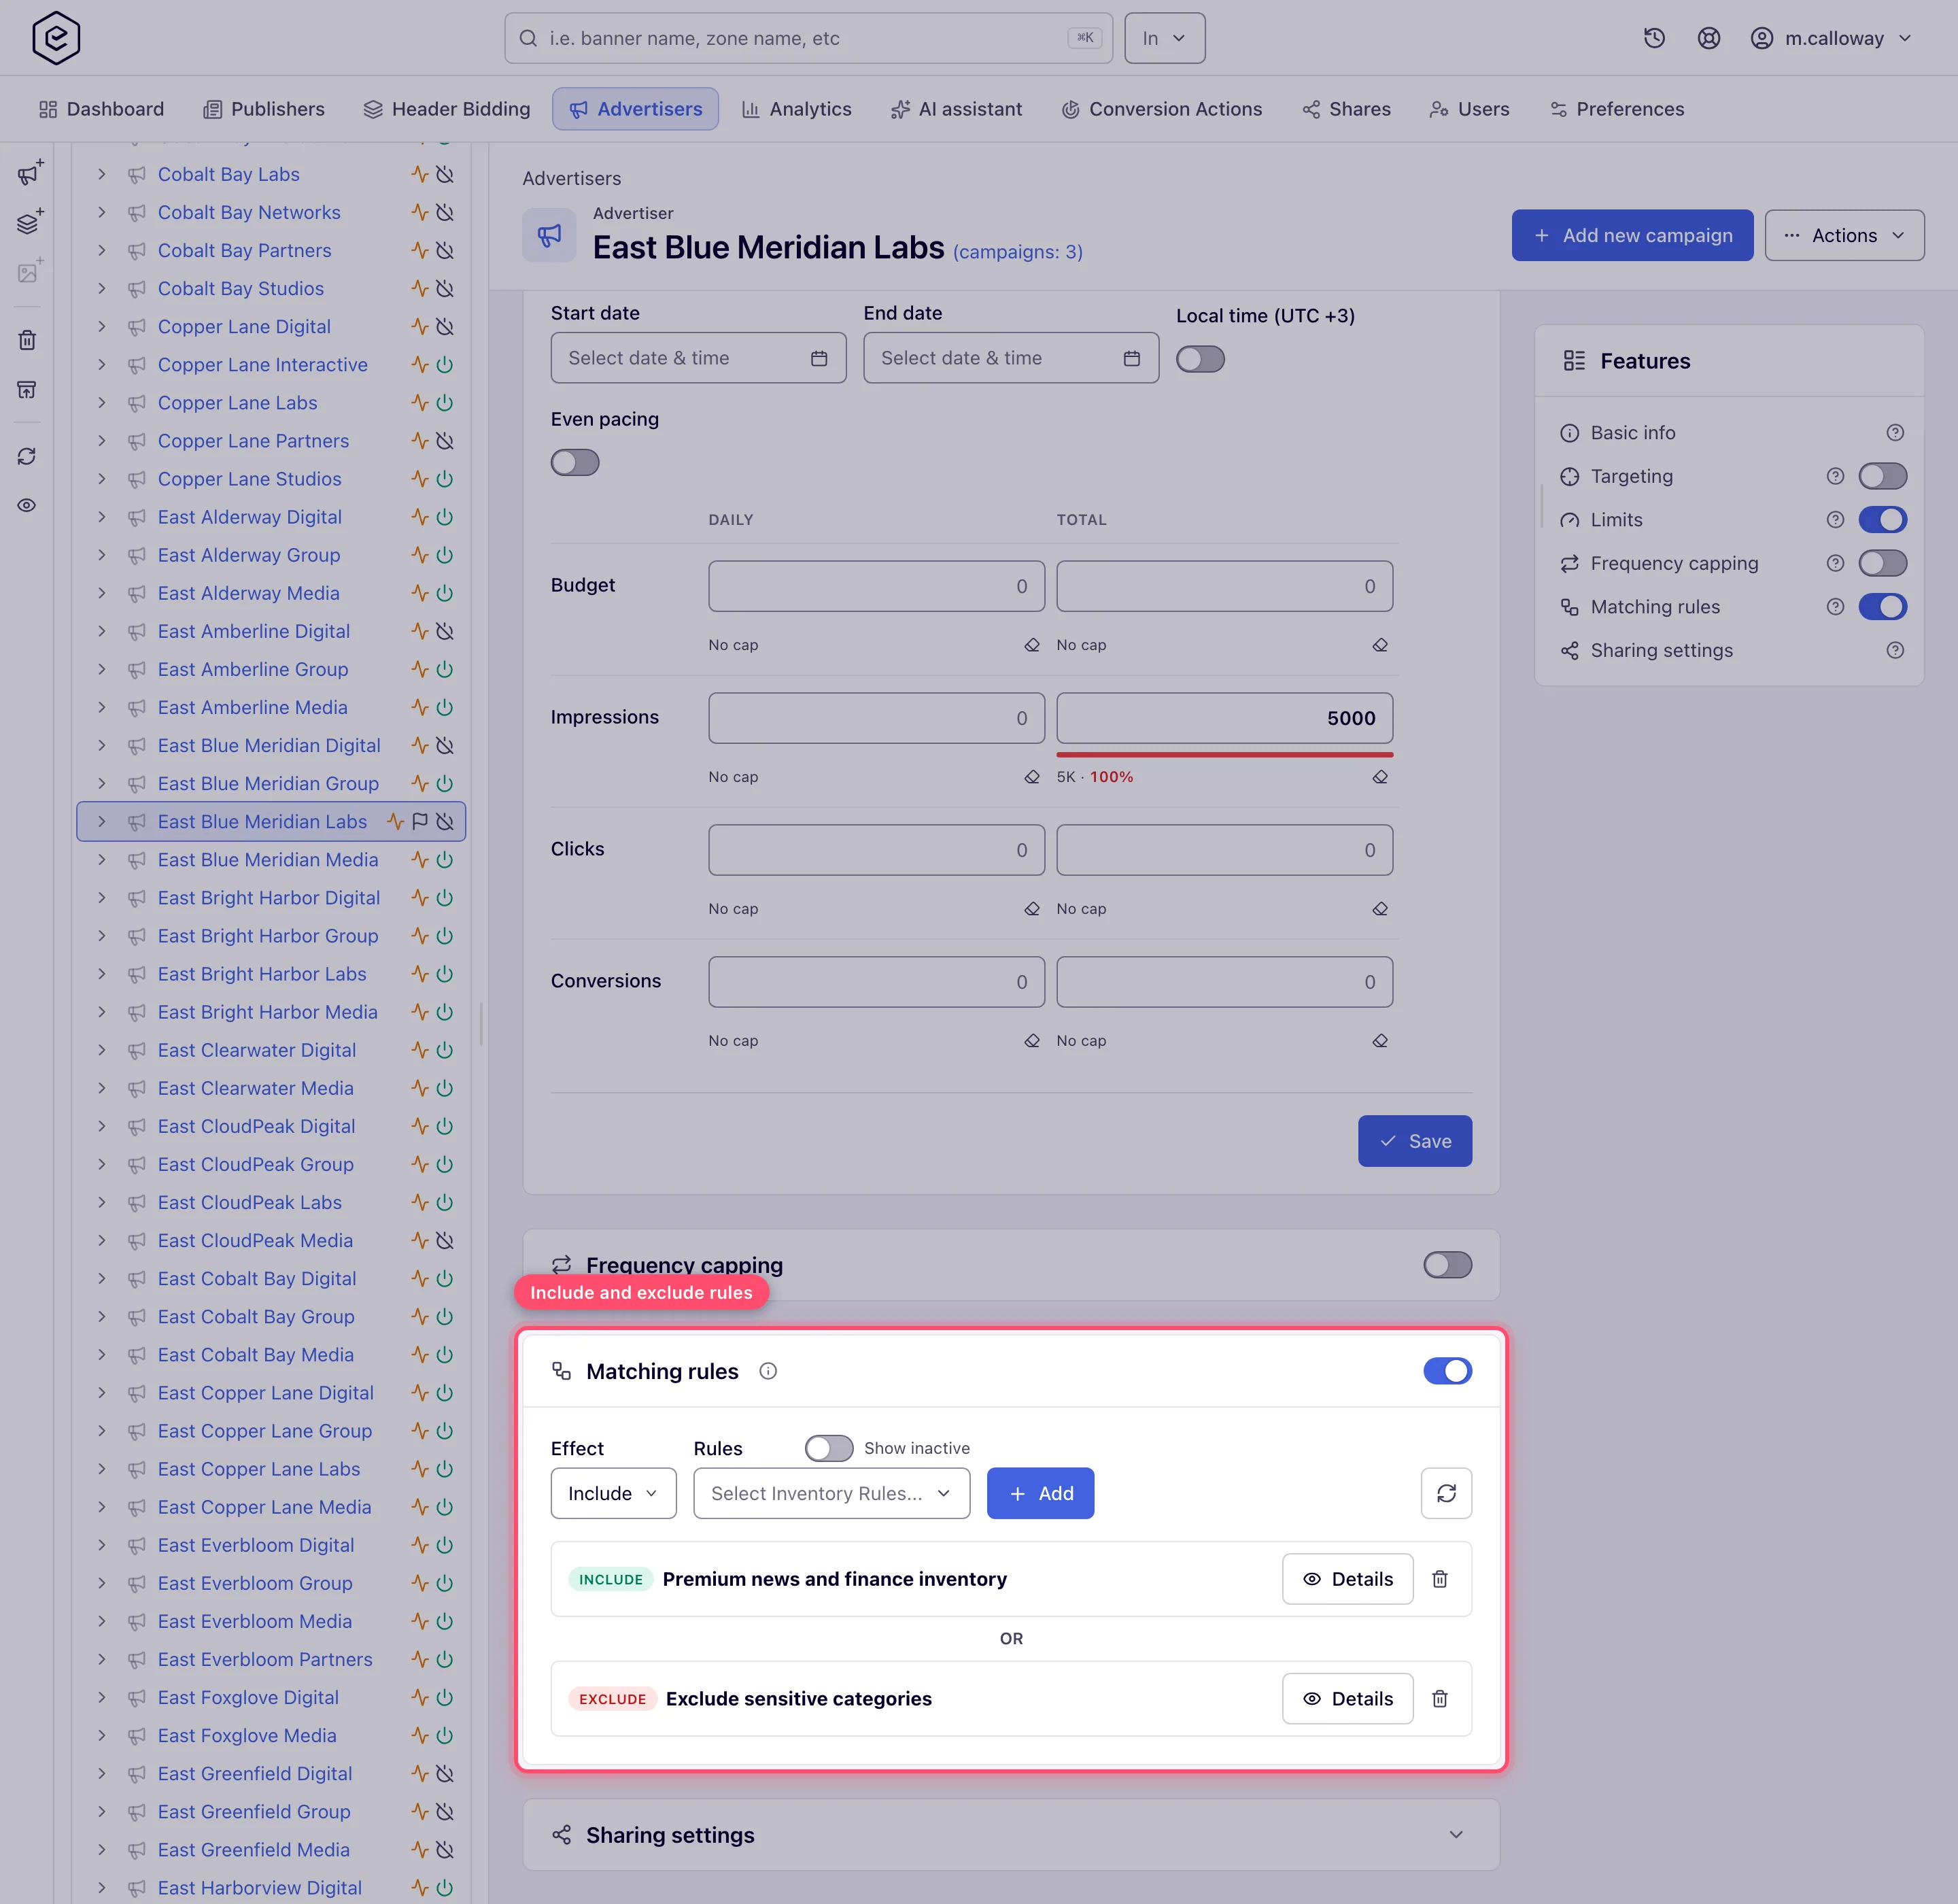Enable the Even pacing switch
Image resolution: width=1958 pixels, height=1904 pixels.
click(x=575, y=463)
